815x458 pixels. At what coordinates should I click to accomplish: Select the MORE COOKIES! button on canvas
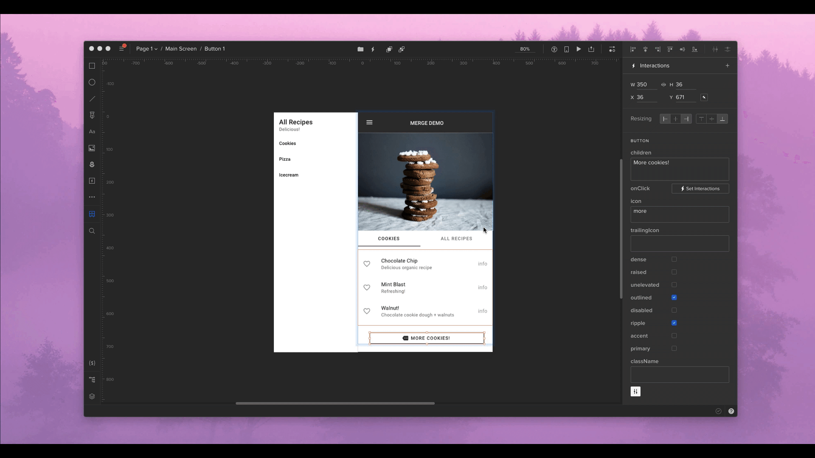click(427, 338)
